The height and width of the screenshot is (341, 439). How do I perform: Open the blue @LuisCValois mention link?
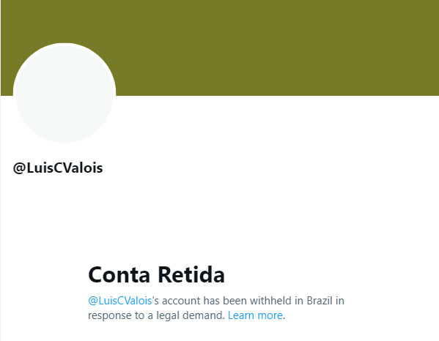120,301
